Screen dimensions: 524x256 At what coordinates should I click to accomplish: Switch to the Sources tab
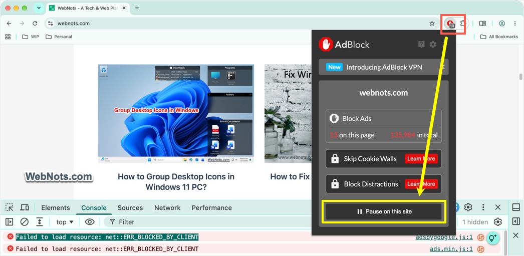[x=130, y=208]
